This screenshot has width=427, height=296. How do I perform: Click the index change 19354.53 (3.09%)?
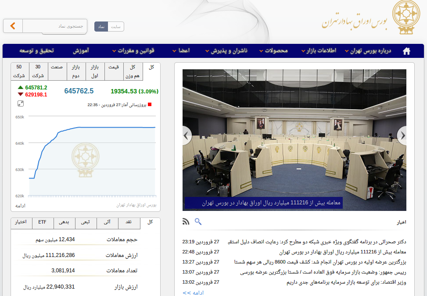pyautogui.click(x=135, y=91)
